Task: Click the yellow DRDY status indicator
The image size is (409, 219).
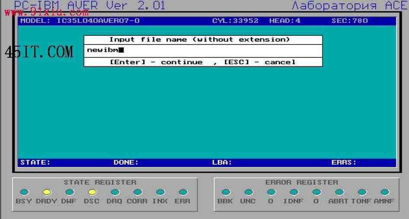Action: pos(47,192)
